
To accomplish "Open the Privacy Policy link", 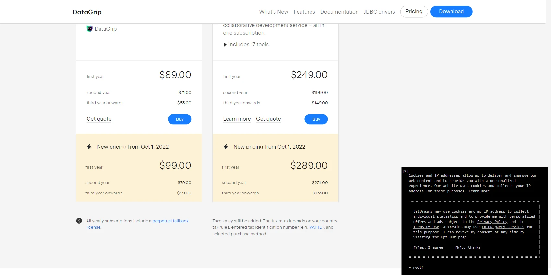I will (x=492, y=222).
